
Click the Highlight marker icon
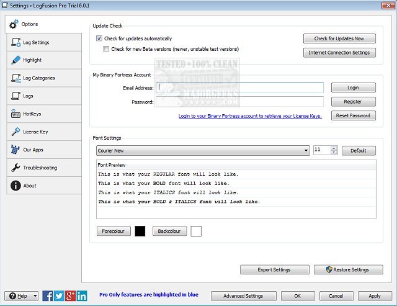tap(16, 60)
